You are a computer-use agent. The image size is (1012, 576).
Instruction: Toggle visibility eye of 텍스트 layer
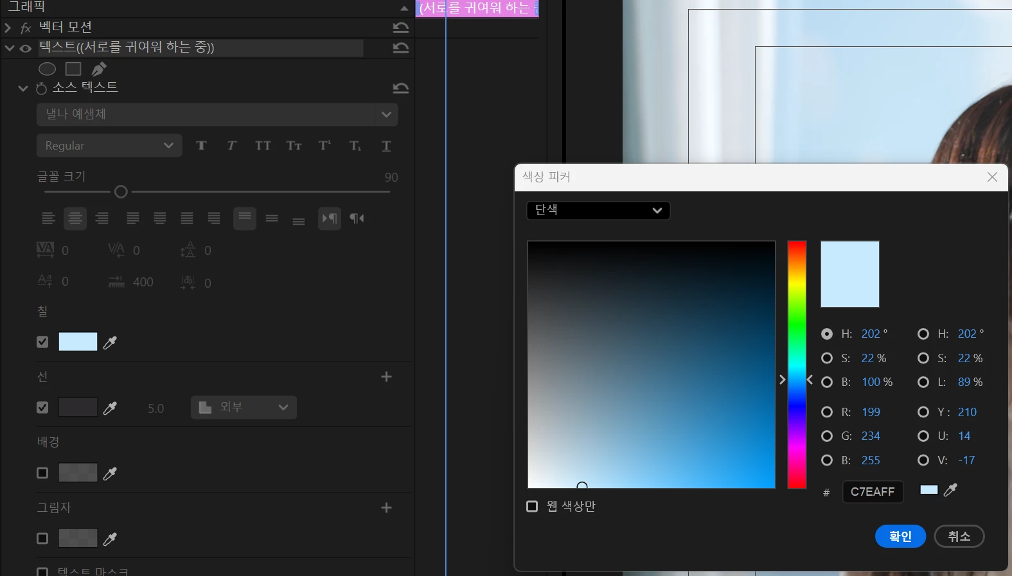coord(26,48)
